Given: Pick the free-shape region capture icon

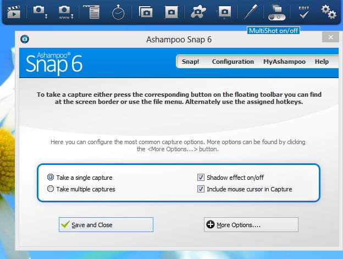Looking at the screenshot, I should pyautogui.click(x=198, y=12).
